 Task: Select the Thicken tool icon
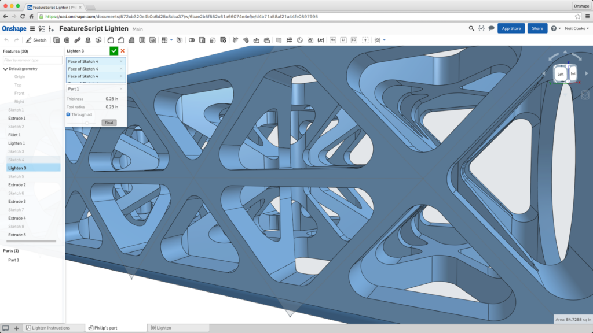[98, 40]
